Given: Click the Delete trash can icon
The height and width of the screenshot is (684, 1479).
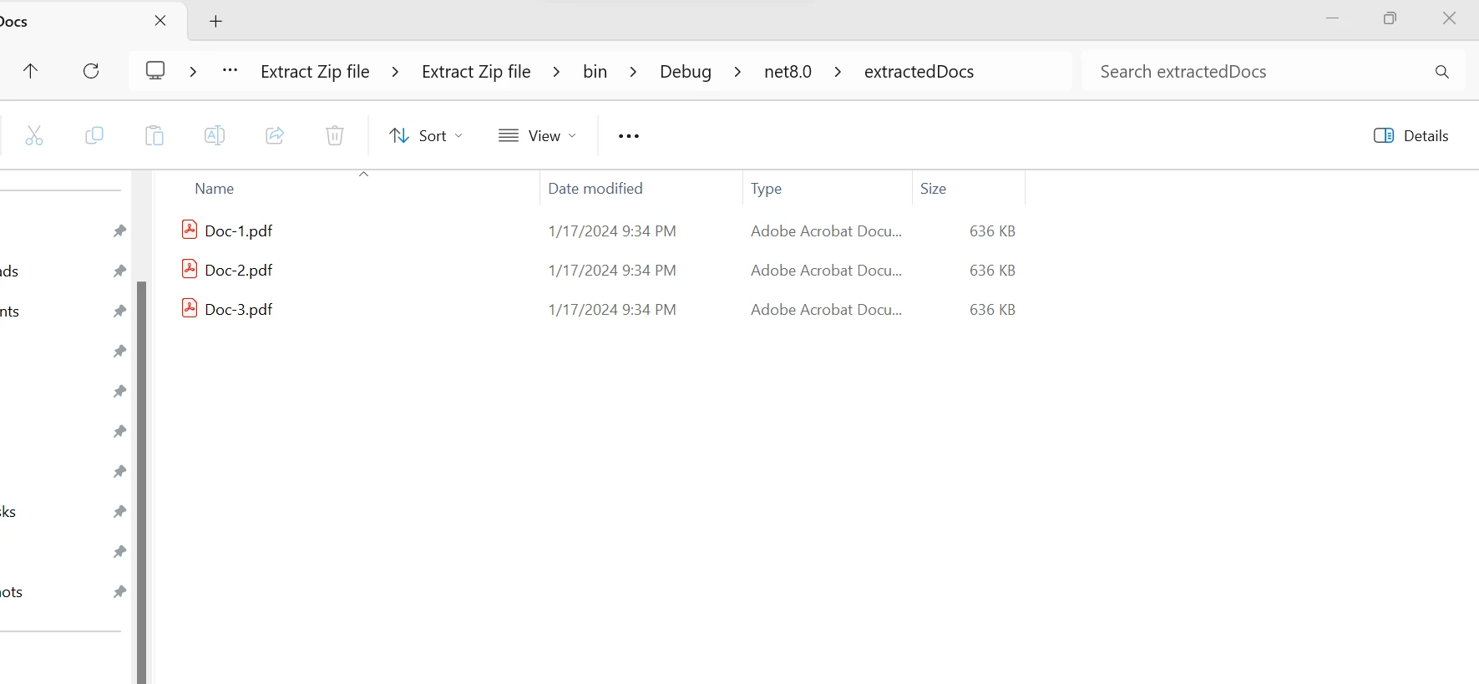Looking at the screenshot, I should click(x=335, y=136).
